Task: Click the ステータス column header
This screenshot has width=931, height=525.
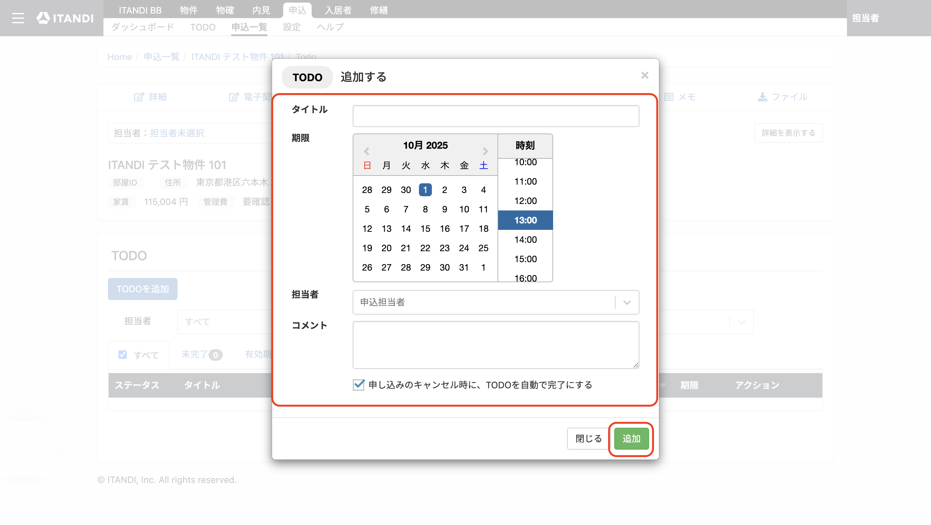Action: click(137, 385)
